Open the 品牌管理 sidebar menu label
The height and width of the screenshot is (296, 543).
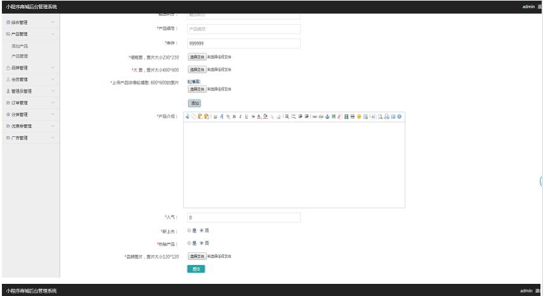click(20, 68)
